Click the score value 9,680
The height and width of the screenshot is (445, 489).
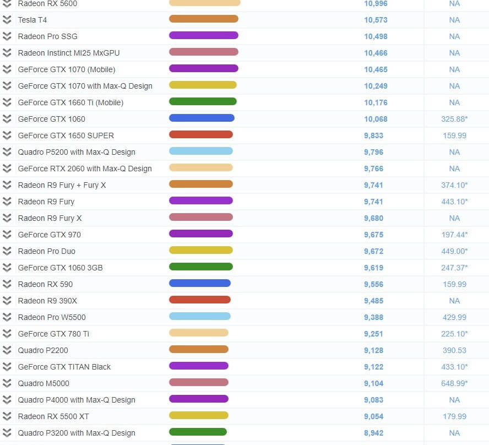(373, 218)
